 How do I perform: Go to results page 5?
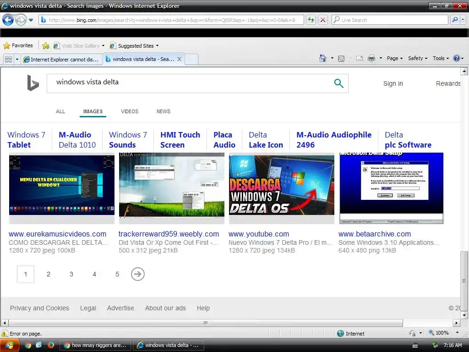tap(117, 274)
